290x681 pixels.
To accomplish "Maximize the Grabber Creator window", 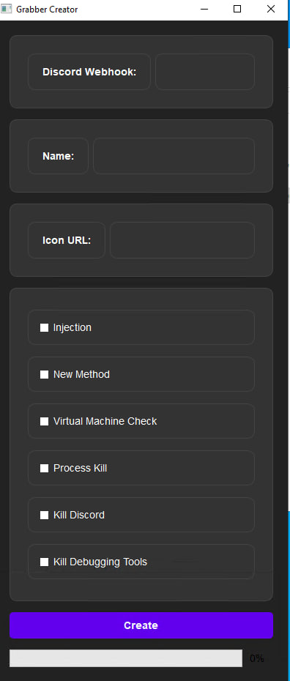I will (237, 9).
